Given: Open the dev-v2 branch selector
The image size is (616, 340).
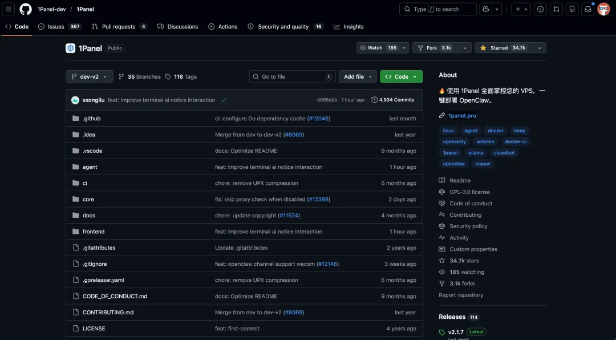Looking at the screenshot, I should click(x=89, y=76).
